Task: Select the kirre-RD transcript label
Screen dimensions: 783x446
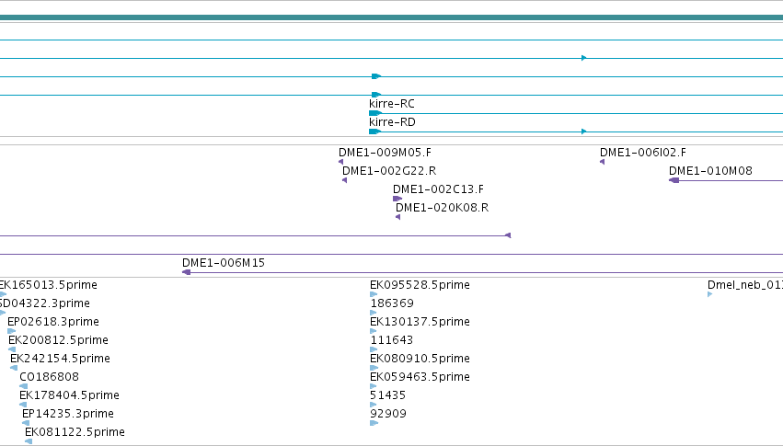Action: (x=392, y=122)
